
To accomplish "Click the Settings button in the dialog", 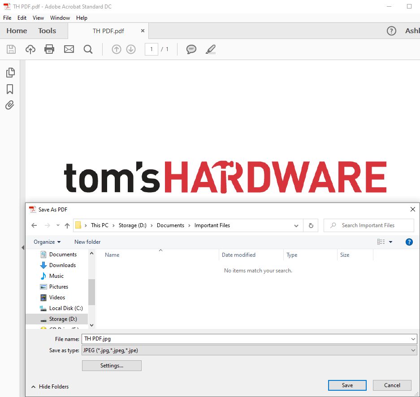I will 111,366.
